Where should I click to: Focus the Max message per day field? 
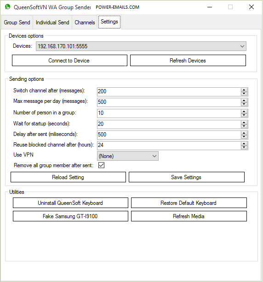pyautogui.click(x=169, y=102)
